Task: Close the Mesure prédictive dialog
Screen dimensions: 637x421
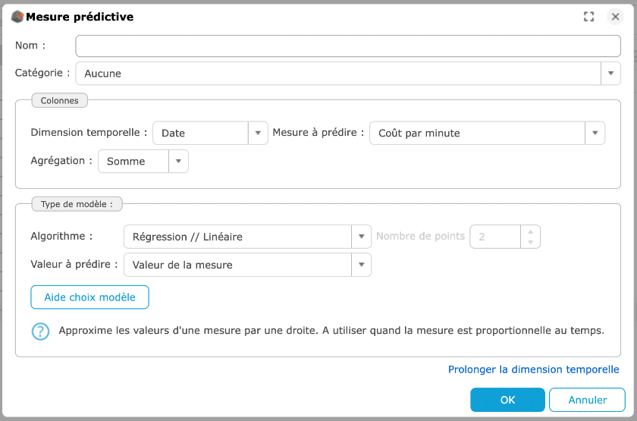Action: [x=615, y=17]
